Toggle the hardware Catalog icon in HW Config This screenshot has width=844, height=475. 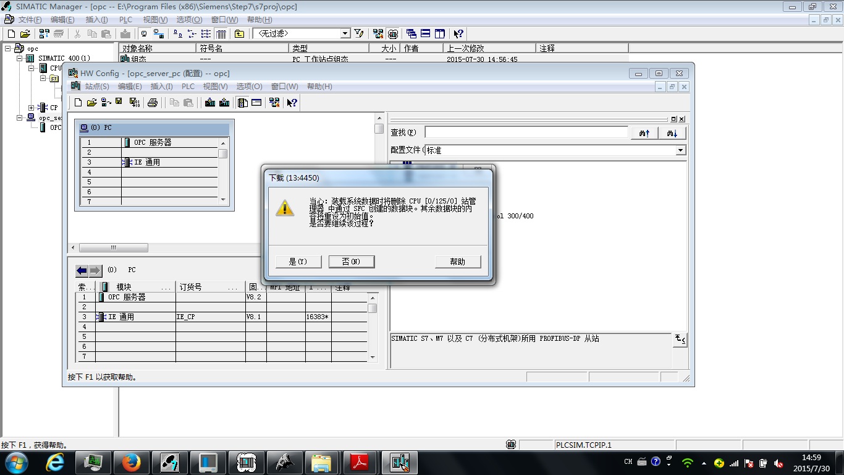(x=243, y=103)
